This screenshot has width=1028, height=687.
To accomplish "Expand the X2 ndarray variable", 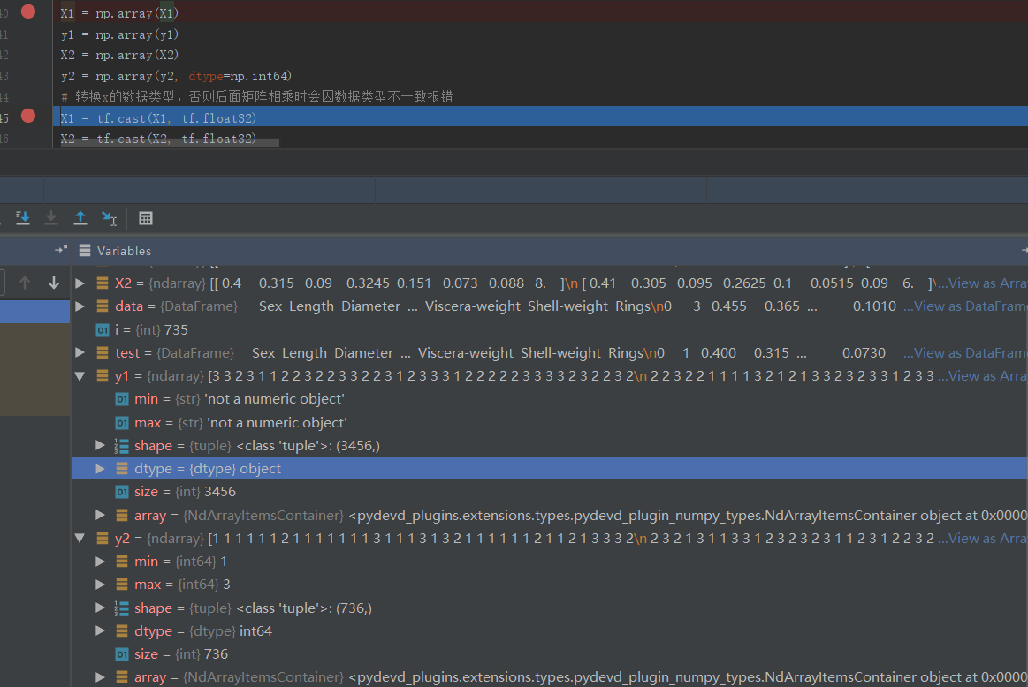I will tap(80, 283).
